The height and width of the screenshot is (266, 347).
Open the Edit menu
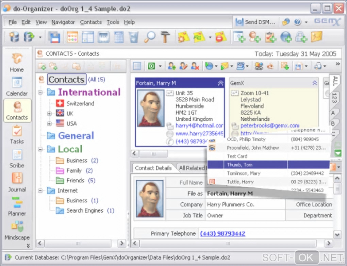(26, 22)
